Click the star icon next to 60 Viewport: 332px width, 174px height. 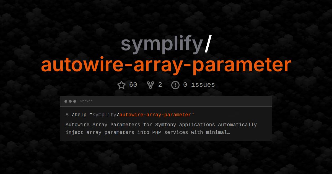(x=122, y=85)
